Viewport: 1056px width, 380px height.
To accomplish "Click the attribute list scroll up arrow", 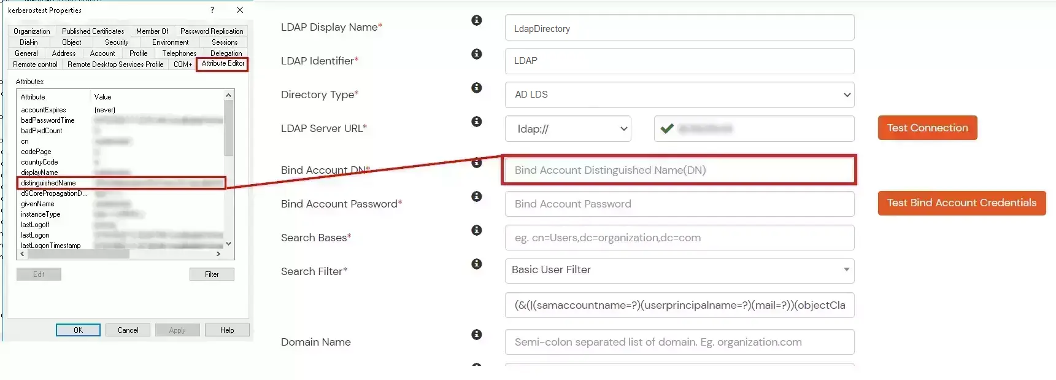I will pos(229,95).
